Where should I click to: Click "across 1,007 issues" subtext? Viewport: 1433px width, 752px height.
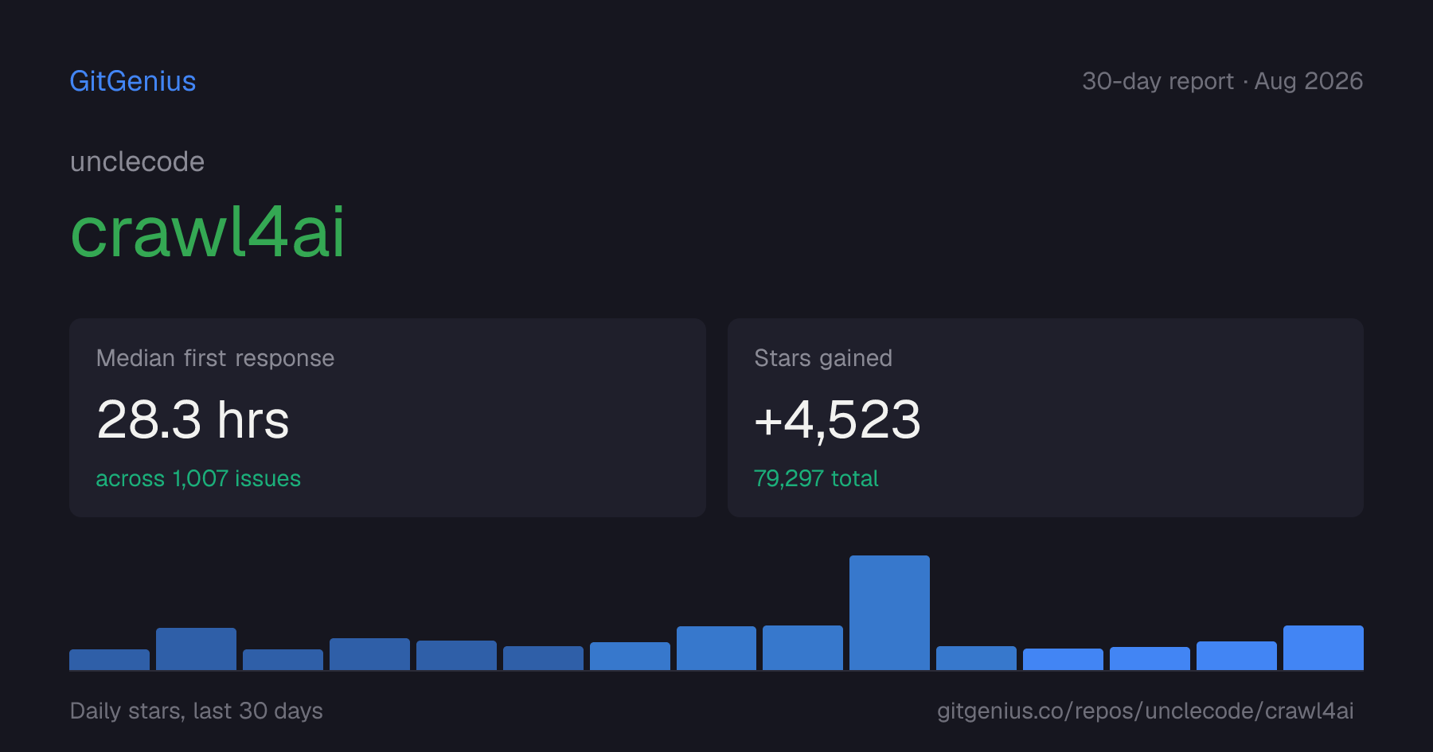click(x=198, y=478)
